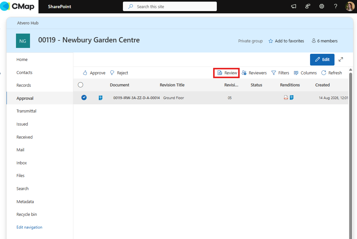Open Contacts in the left navigation
This screenshot has width=357, height=239.
(x=24, y=73)
